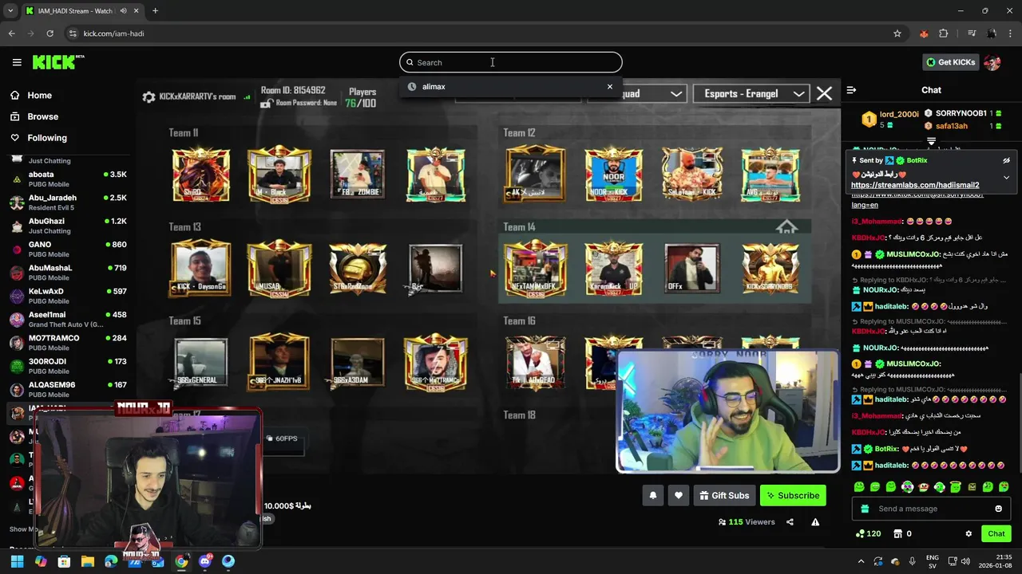
Task: Share the stream via share icon
Action: [790, 522]
